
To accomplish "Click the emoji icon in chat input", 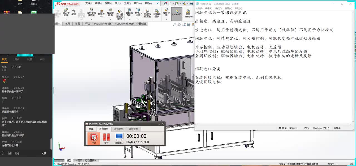I will [x=3, y=153].
